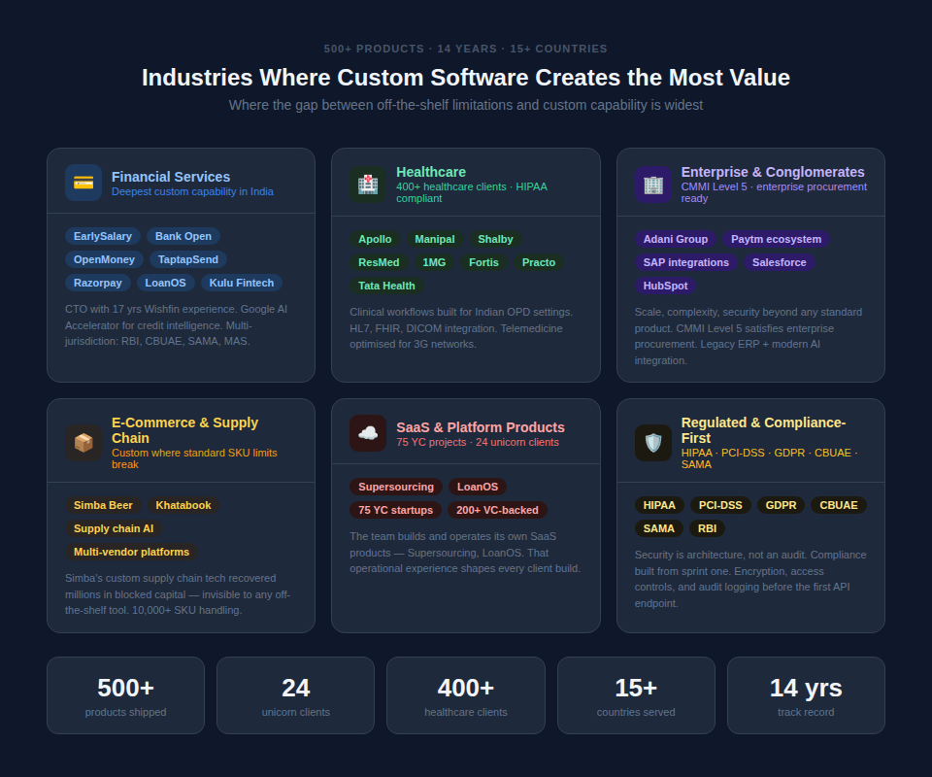
Task: Open the Adani Group tag
Action: (x=676, y=239)
